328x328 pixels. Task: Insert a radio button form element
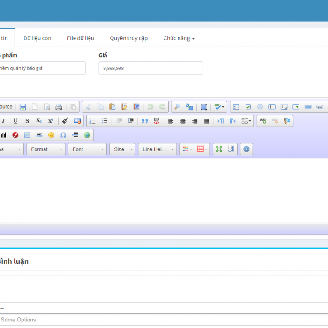260,107
